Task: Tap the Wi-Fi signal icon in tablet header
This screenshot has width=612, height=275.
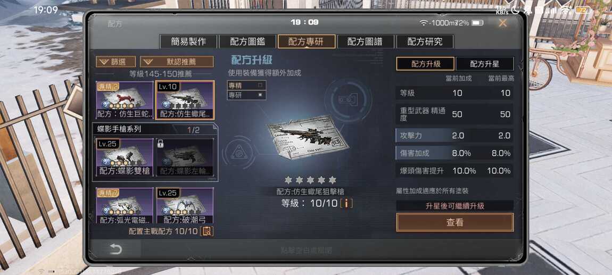Action: 424,23
